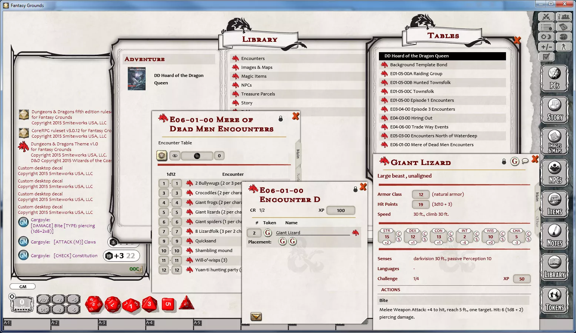Viewport: 576px width, 333px height.
Task: Open the Story sidebar panel
Action: pyautogui.click(x=555, y=110)
